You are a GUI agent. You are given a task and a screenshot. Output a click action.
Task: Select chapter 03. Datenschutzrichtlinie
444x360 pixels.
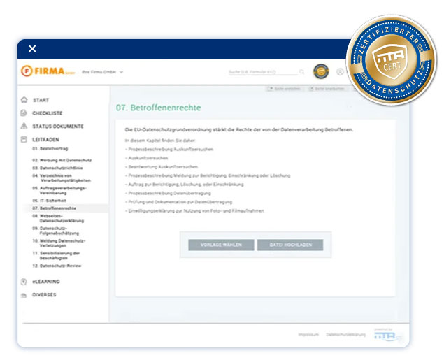(57, 168)
